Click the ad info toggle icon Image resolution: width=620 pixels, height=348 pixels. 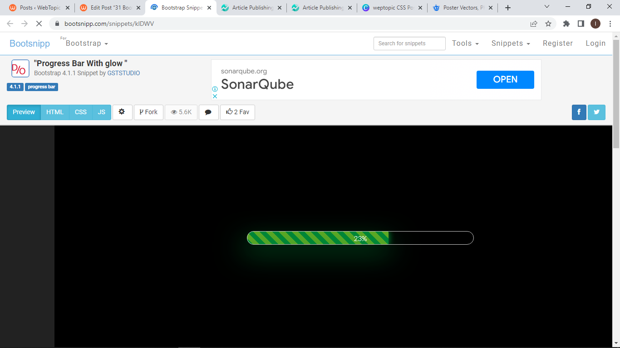(215, 90)
